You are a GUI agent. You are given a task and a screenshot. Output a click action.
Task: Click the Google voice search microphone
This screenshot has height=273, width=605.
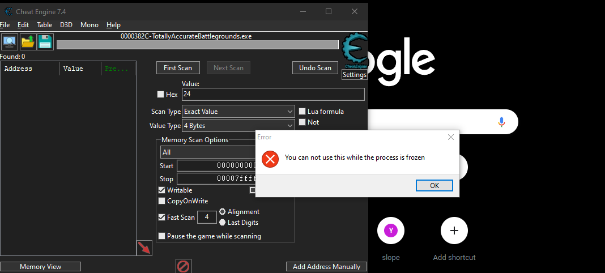(x=501, y=122)
